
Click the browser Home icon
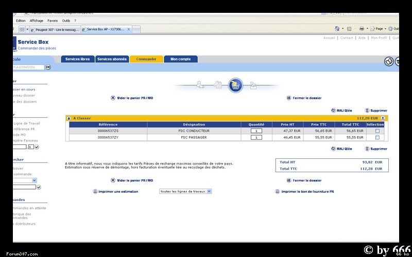[x=337, y=29]
